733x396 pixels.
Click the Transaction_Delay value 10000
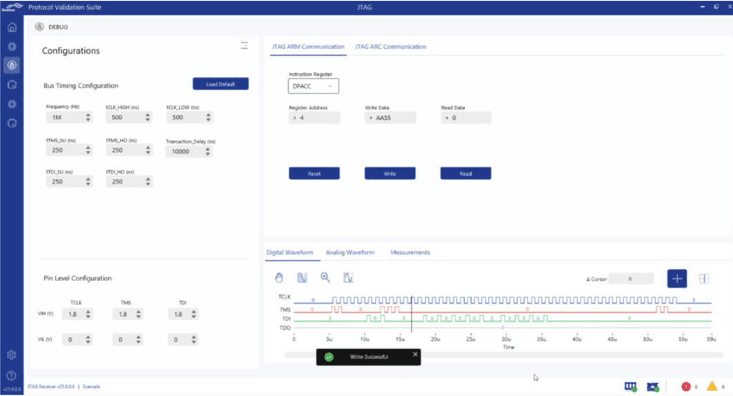click(x=181, y=152)
